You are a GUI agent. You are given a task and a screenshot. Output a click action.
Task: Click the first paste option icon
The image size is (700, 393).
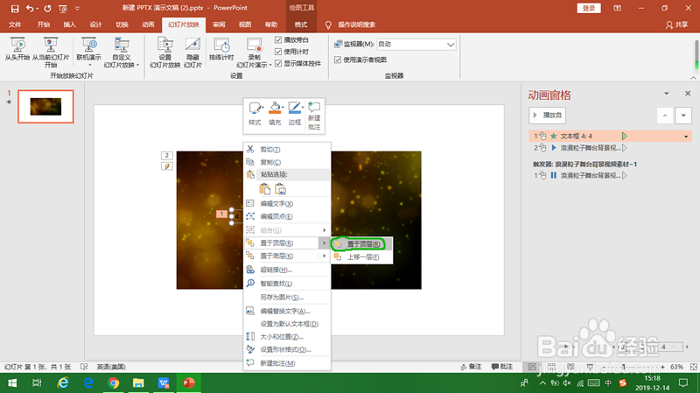point(265,189)
